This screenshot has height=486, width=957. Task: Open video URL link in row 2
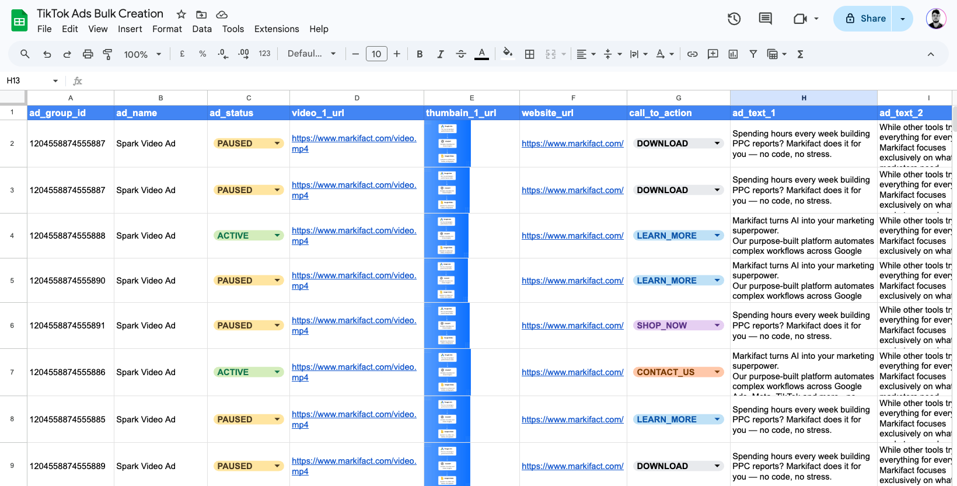click(x=354, y=144)
